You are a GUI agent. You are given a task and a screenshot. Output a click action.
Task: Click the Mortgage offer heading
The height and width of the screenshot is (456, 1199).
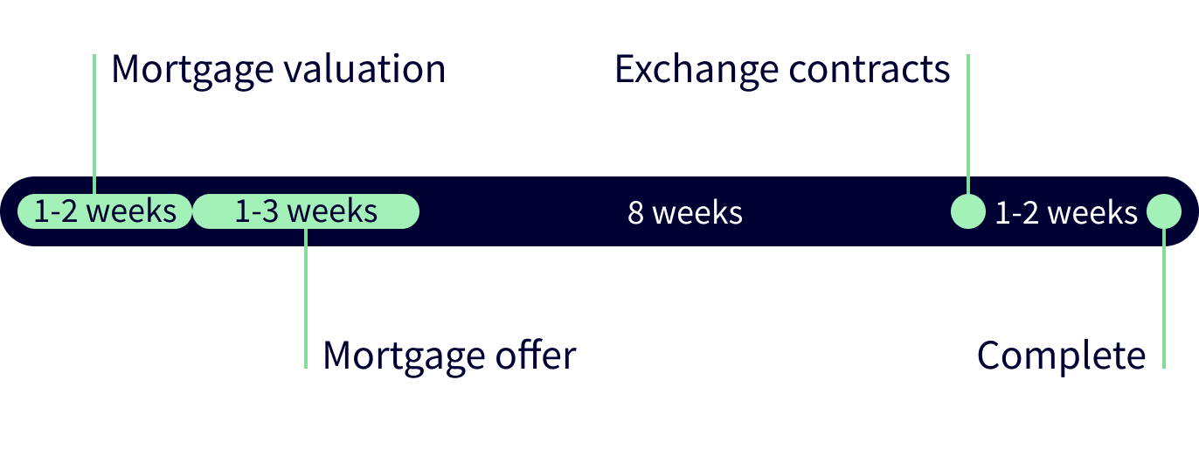pos(449,356)
